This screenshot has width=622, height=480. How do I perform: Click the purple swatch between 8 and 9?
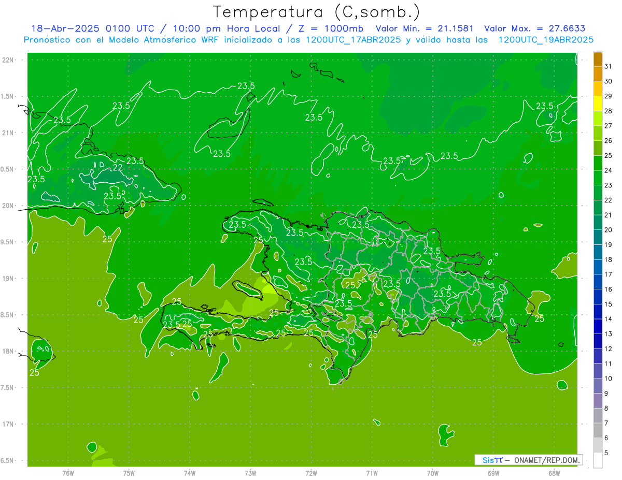[x=598, y=400]
